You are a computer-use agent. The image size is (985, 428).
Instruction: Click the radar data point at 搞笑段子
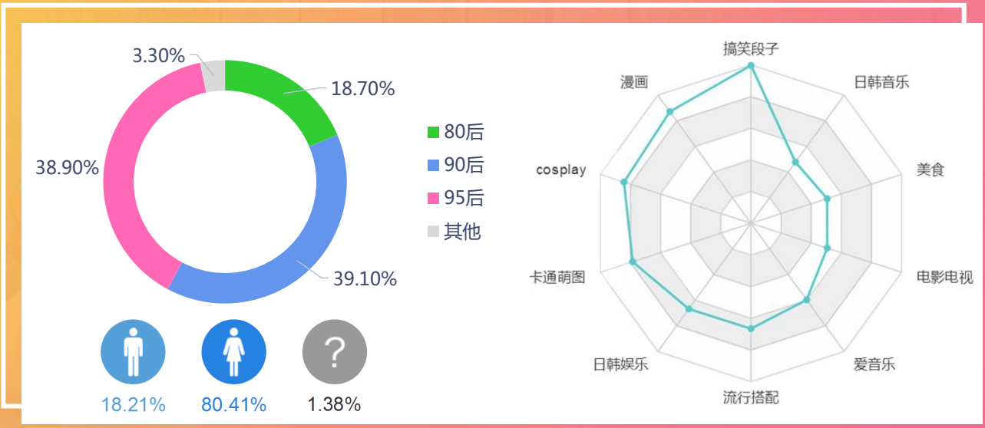click(x=751, y=66)
